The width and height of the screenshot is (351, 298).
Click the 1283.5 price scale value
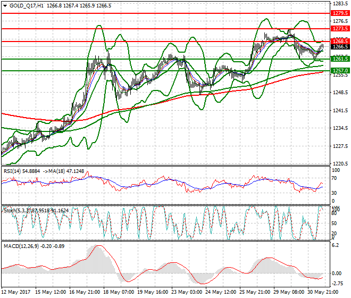[x=340, y=4]
